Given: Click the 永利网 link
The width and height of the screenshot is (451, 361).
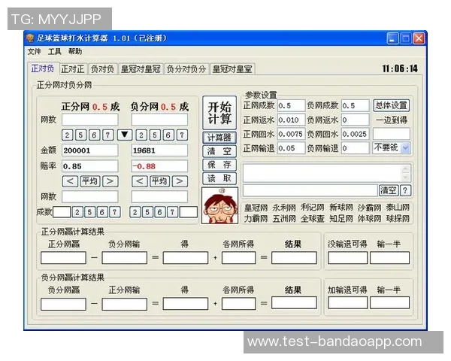Looking at the screenshot, I should [284, 208].
